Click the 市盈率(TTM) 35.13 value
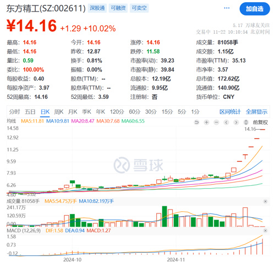The width and height of the screenshot is (275, 262). coord(239,61)
